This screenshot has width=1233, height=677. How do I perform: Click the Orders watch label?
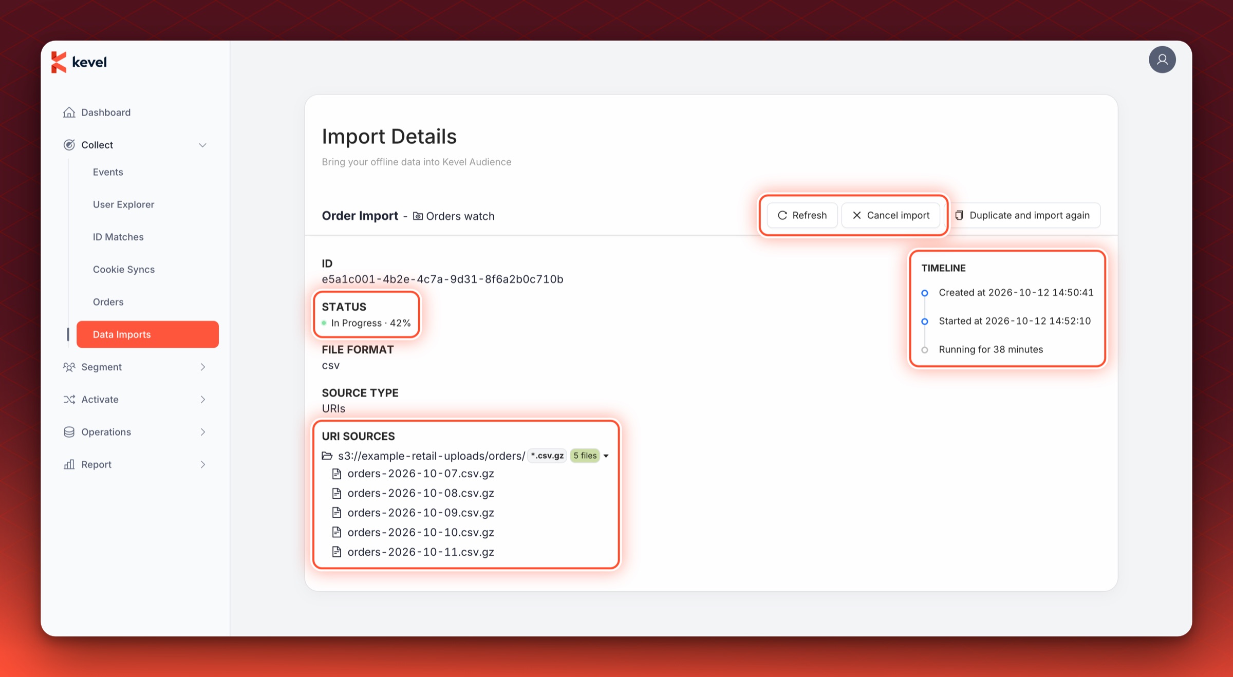coord(460,216)
